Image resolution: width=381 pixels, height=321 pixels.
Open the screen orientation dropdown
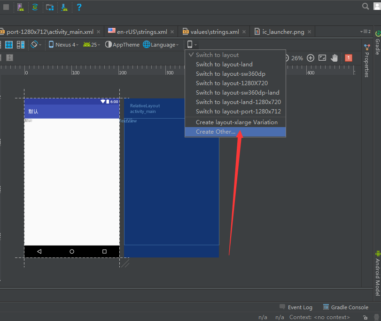(36, 45)
